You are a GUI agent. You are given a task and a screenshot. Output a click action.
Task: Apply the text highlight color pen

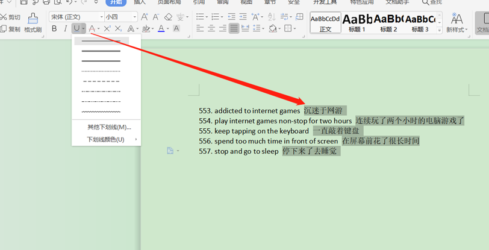(146, 29)
